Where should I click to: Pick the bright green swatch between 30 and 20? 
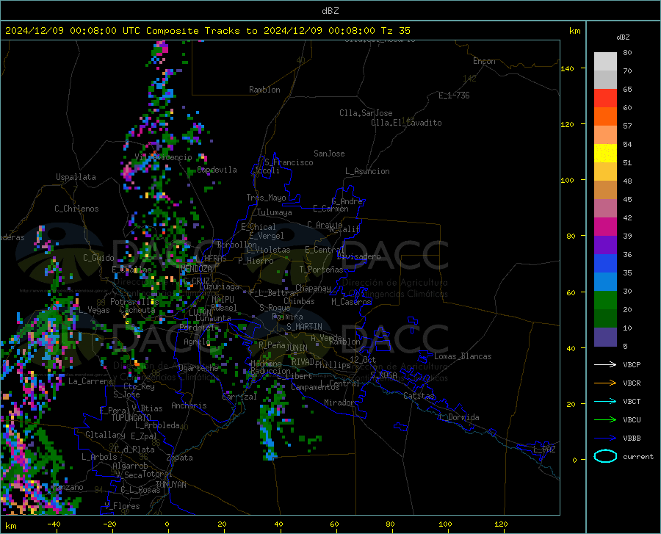(x=605, y=300)
